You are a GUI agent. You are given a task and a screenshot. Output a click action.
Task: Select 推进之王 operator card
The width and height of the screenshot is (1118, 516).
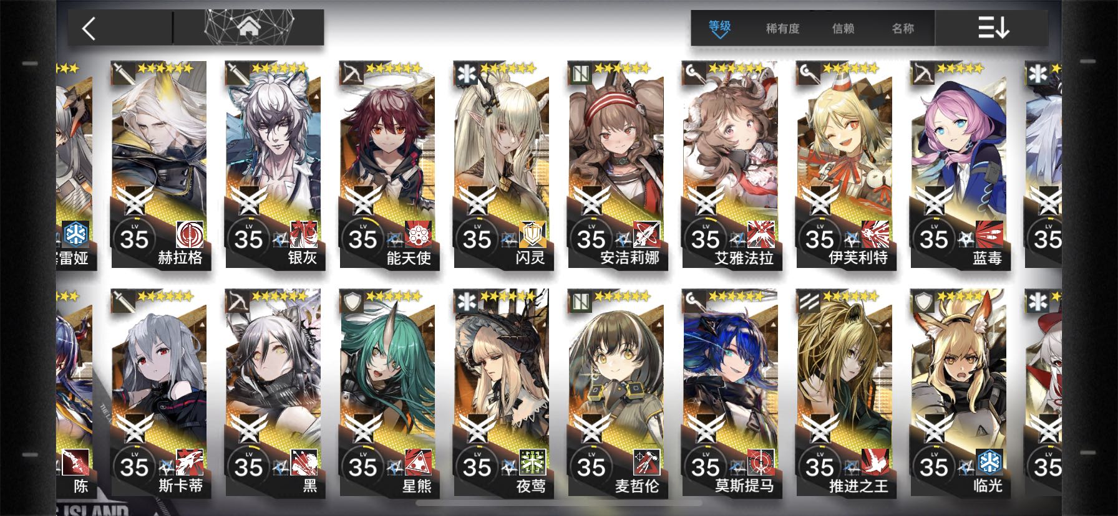pyautogui.click(x=844, y=393)
